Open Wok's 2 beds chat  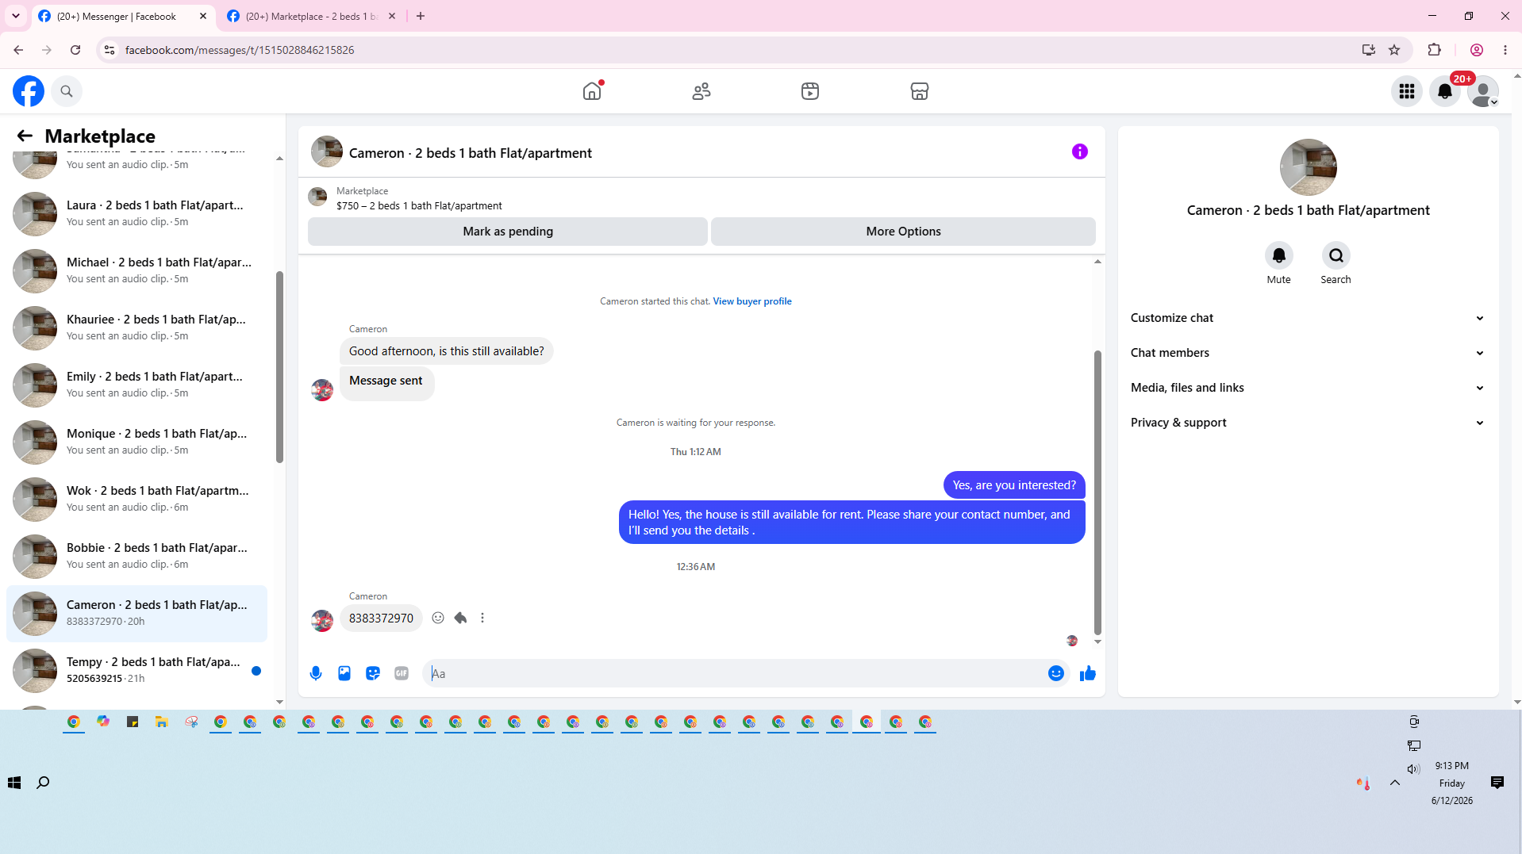point(136,499)
